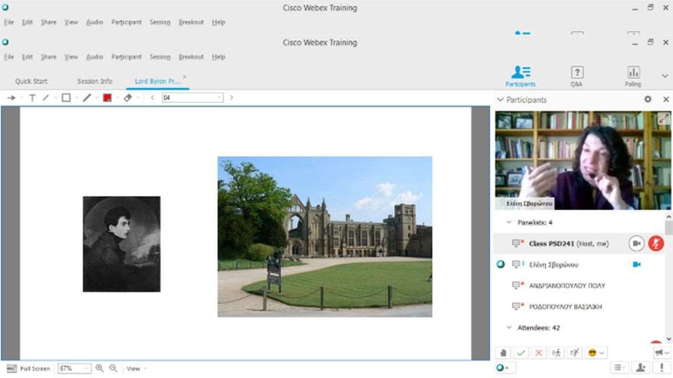Send green checkmark Yes feedback
The height and width of the screenshot is (378, 673).
click(521, 353)
